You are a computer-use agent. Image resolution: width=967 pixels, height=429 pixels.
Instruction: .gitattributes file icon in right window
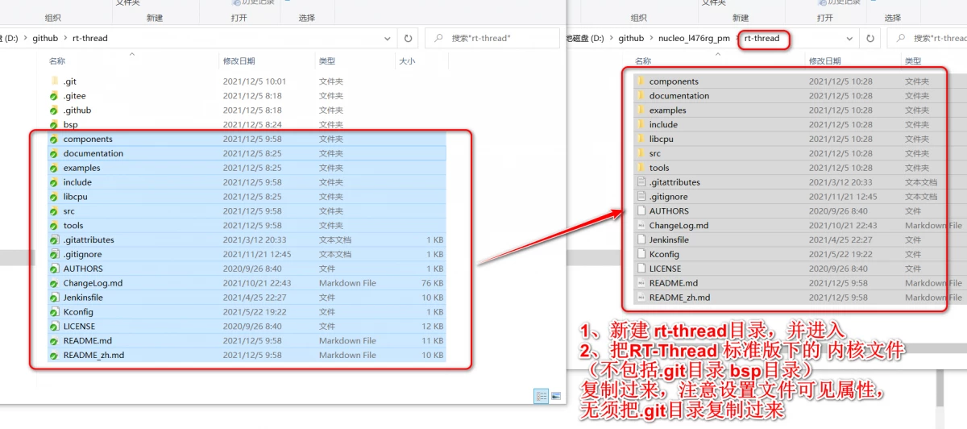tap(641, 182)
